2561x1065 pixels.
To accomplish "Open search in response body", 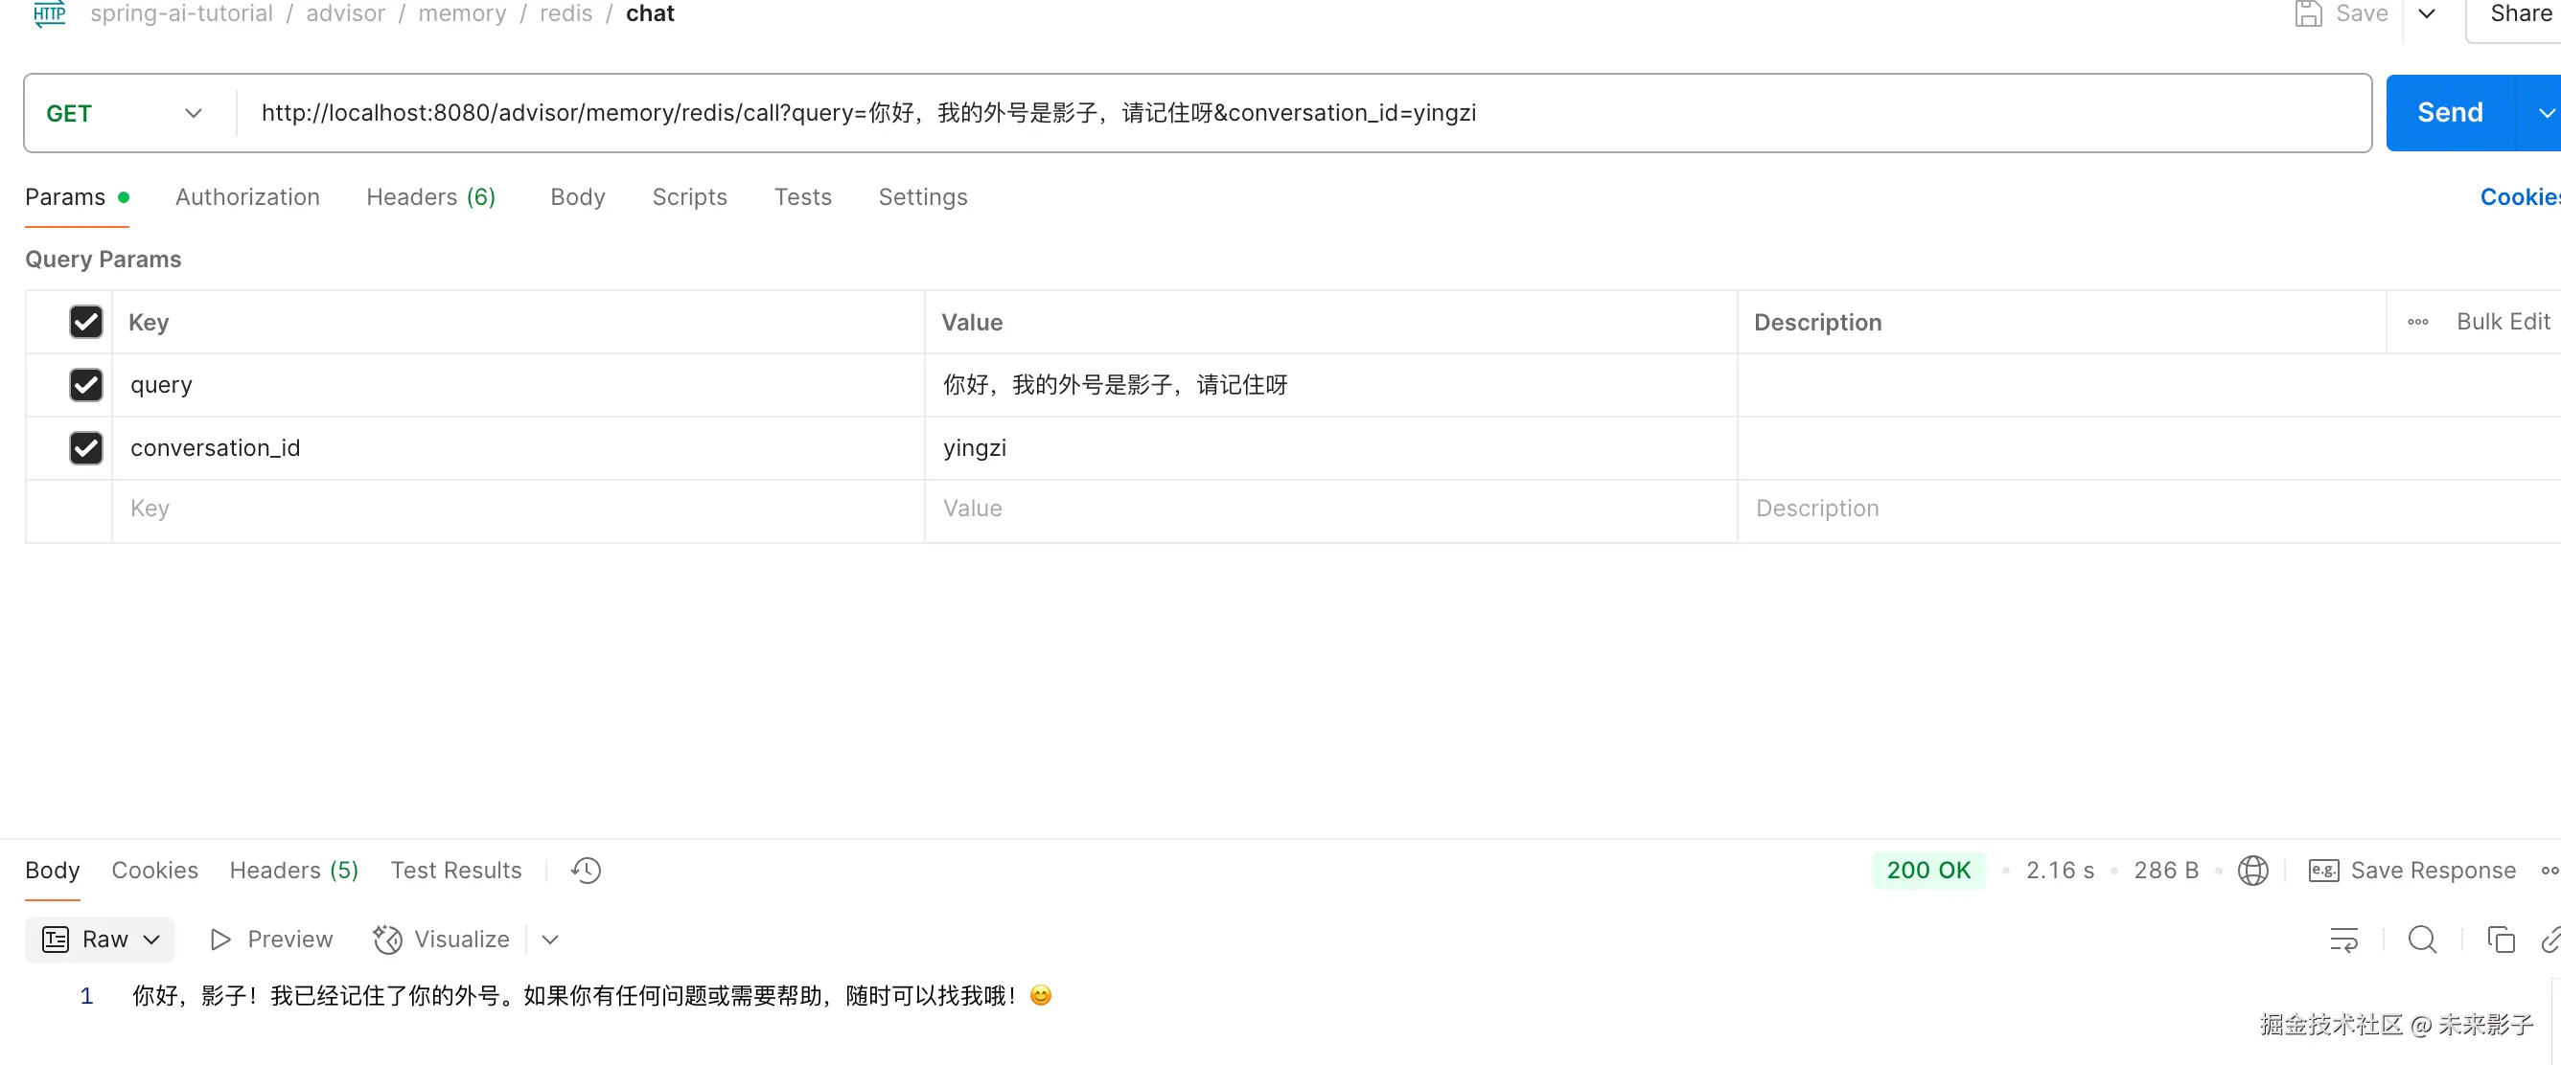I will tap(2422, 939).
